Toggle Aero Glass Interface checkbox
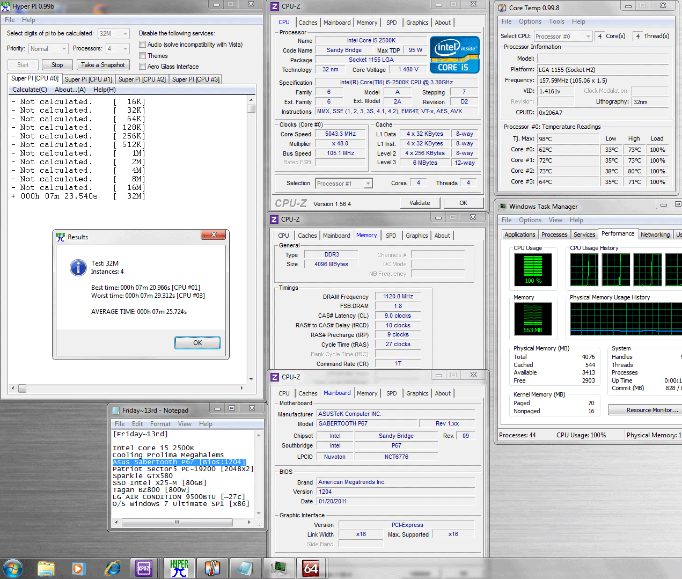682x579 pixels. click(142, 67)
